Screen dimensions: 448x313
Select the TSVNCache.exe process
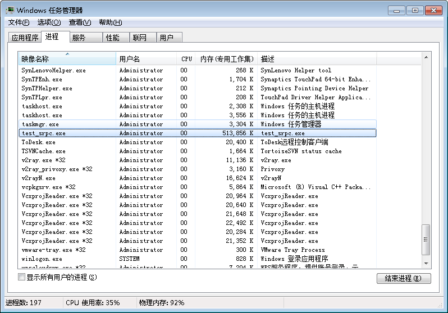[198, 151]
